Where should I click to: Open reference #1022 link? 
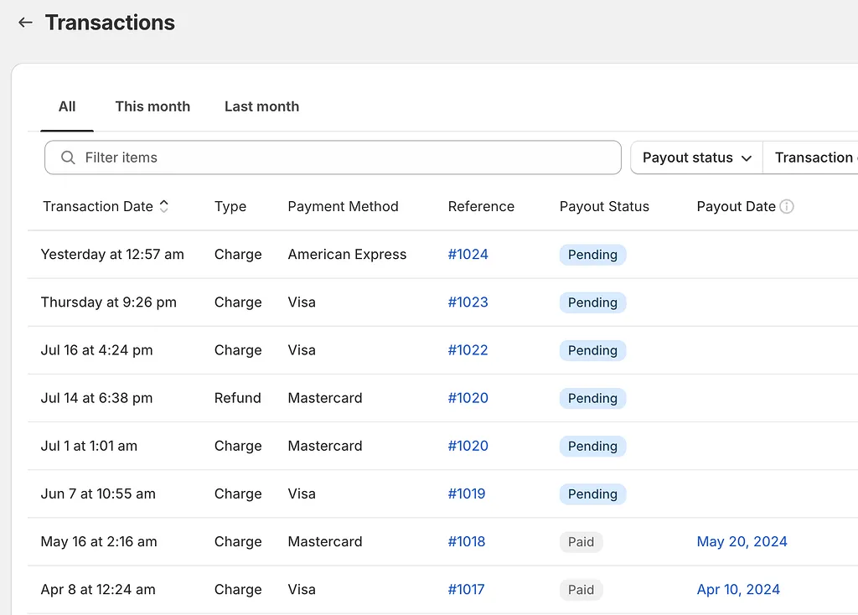[x=468, y=350]
